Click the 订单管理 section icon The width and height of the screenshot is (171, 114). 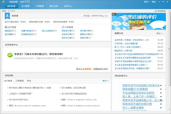[63, 27]
